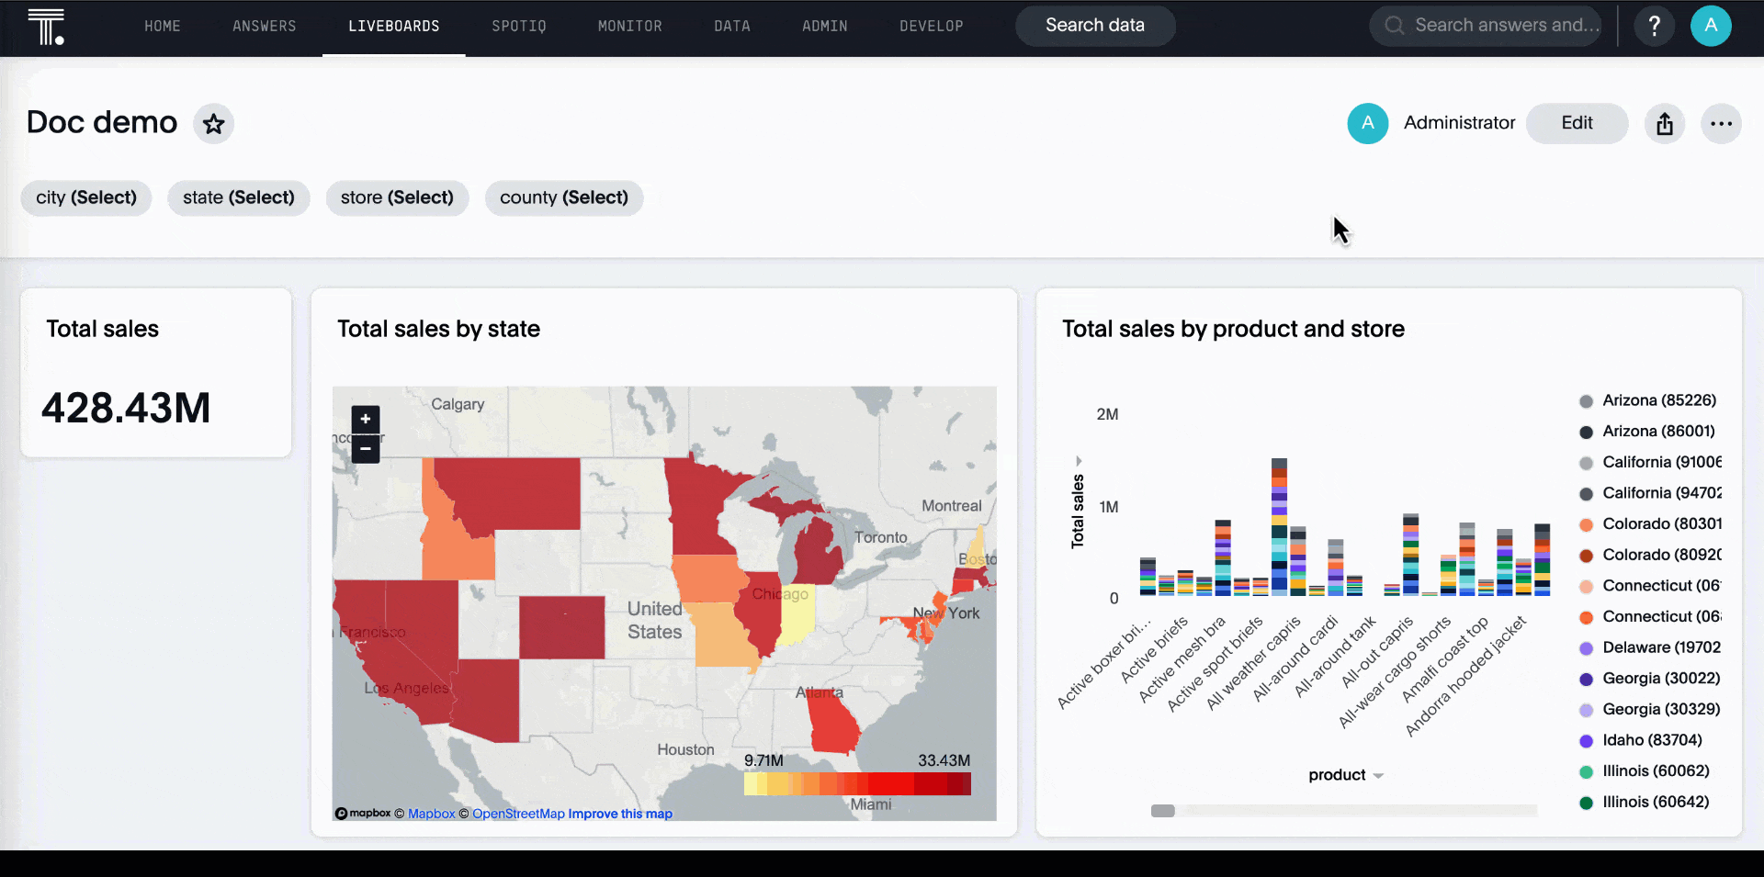Open the city (Select) filter

coord(86,197)
